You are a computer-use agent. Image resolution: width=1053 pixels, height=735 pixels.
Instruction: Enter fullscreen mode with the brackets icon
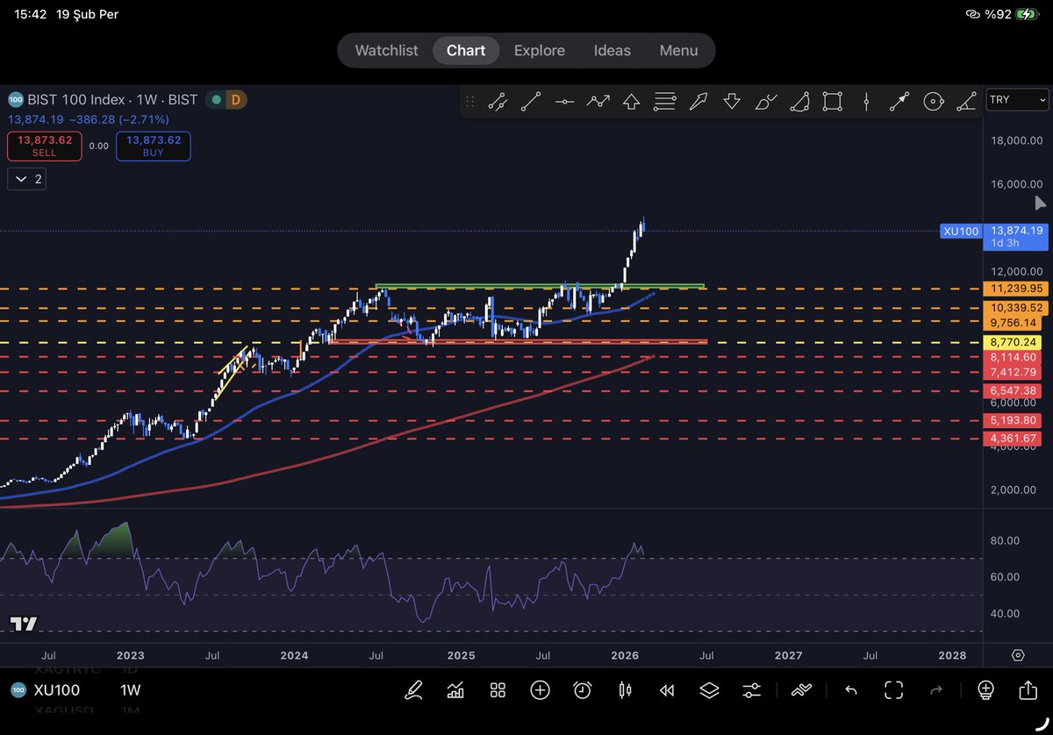click(893, 690)
